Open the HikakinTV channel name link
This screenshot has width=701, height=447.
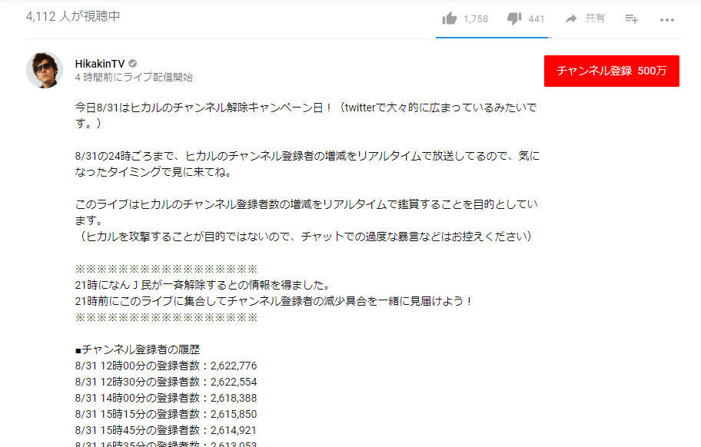pos(100,64)
